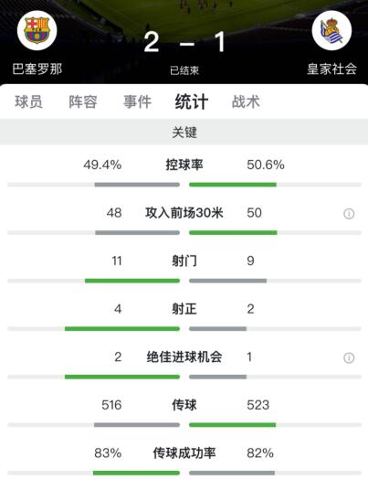Click the 巴塞罗那 team name
The width and height of the screenshot is (368, 479).
click(37, 69)
